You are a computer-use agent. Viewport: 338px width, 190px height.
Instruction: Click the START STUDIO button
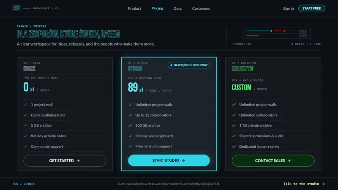169,160
